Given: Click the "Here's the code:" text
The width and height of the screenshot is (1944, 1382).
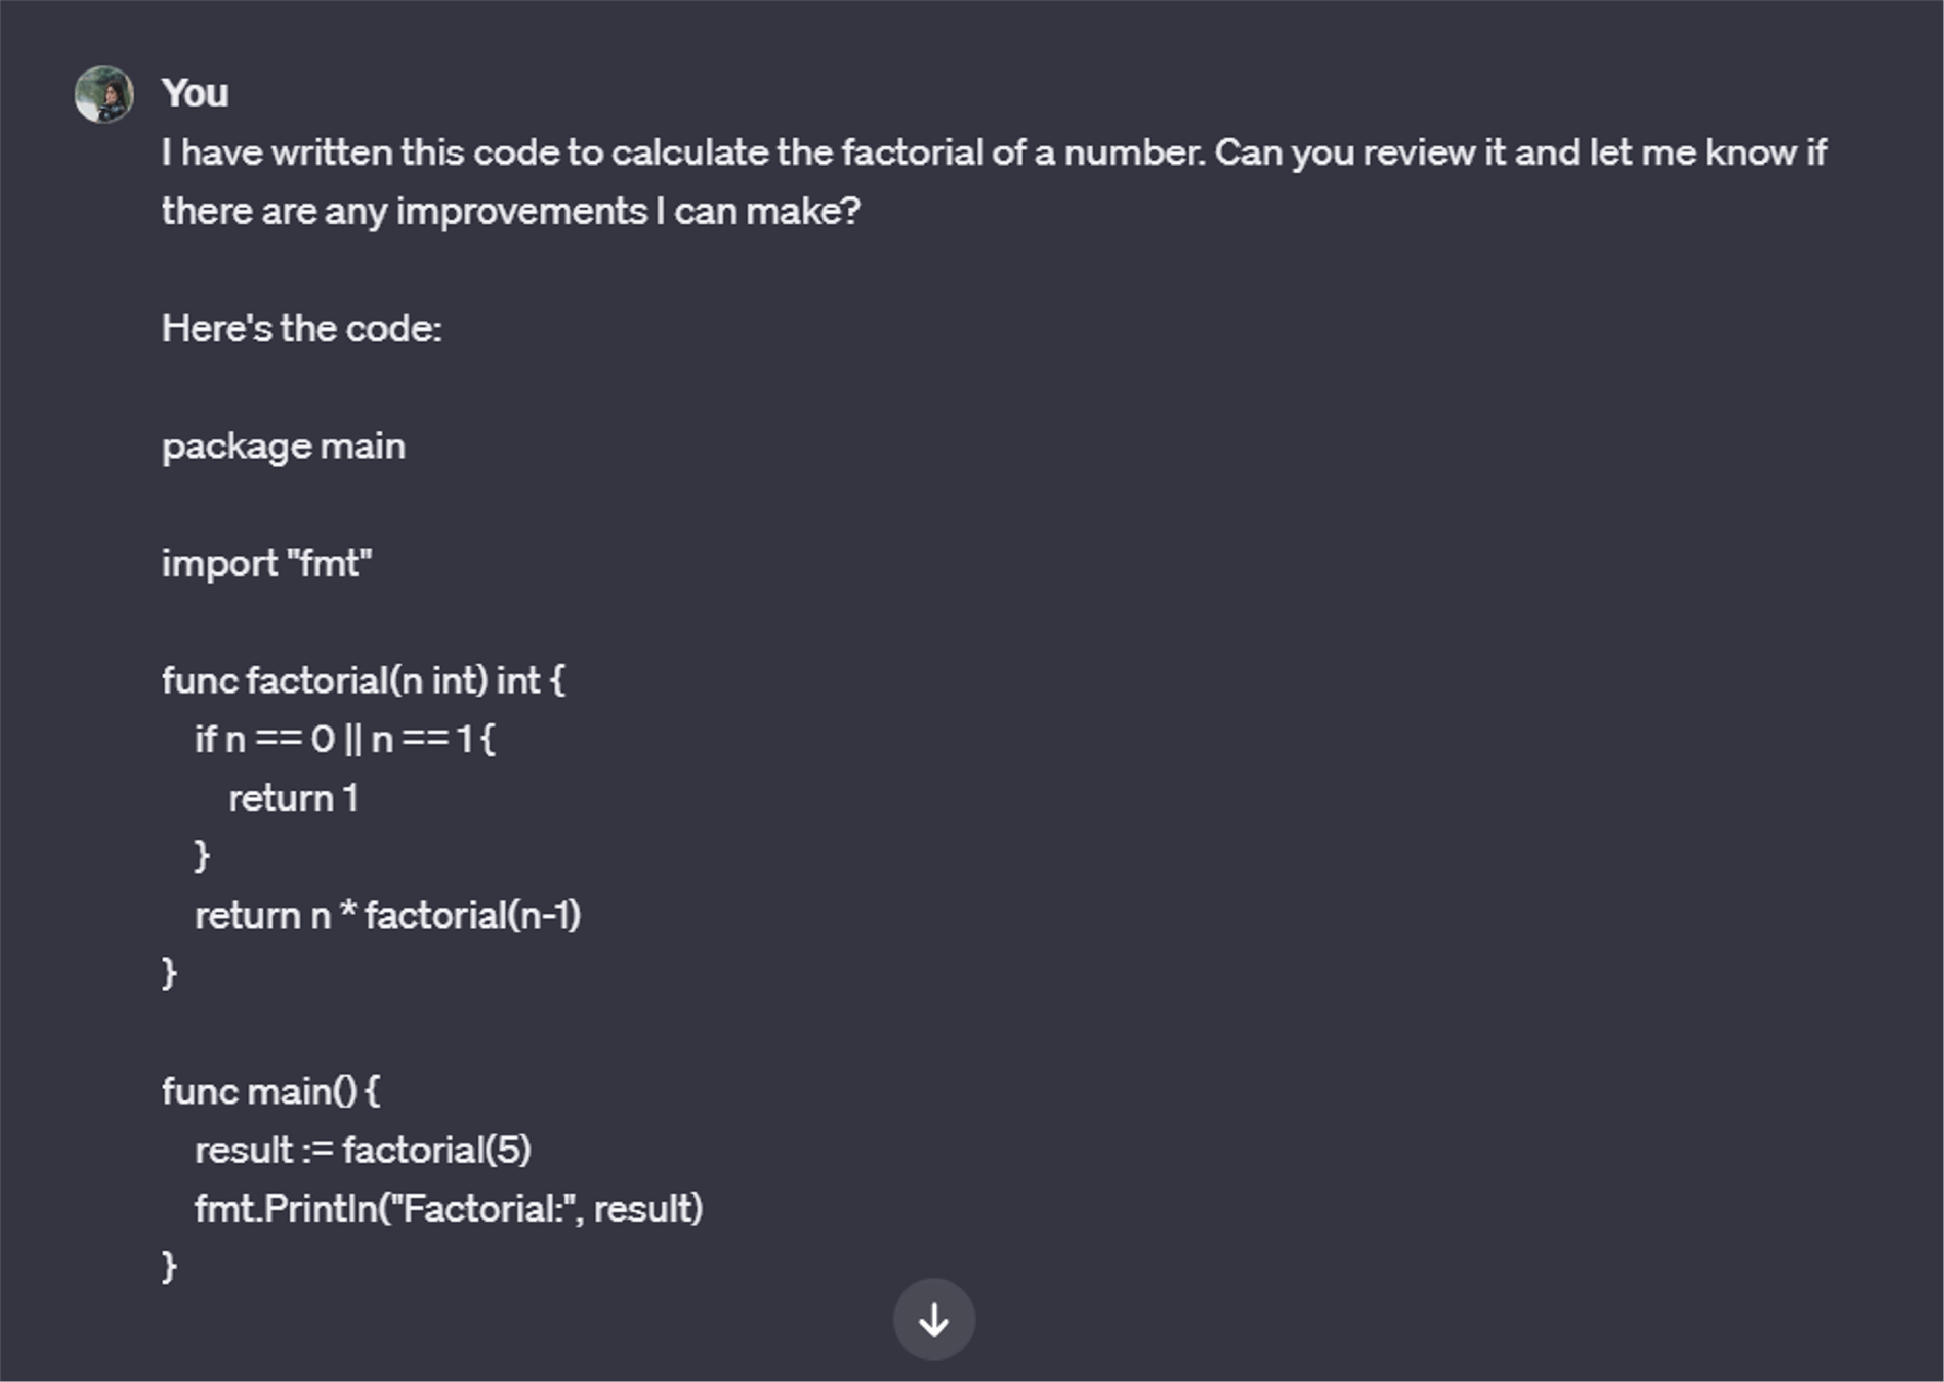Looking at the screenshot, I should point(301,329).
